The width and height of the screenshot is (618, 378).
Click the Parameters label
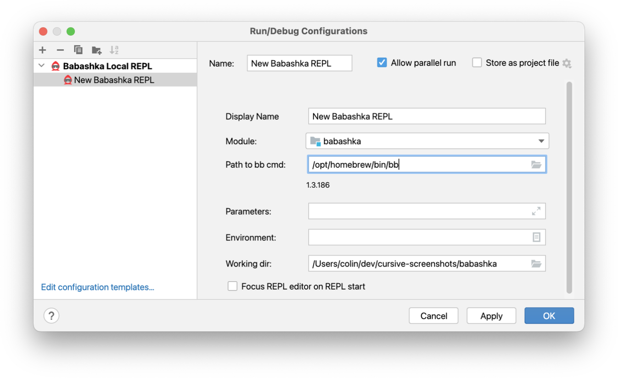pos(248,211)
